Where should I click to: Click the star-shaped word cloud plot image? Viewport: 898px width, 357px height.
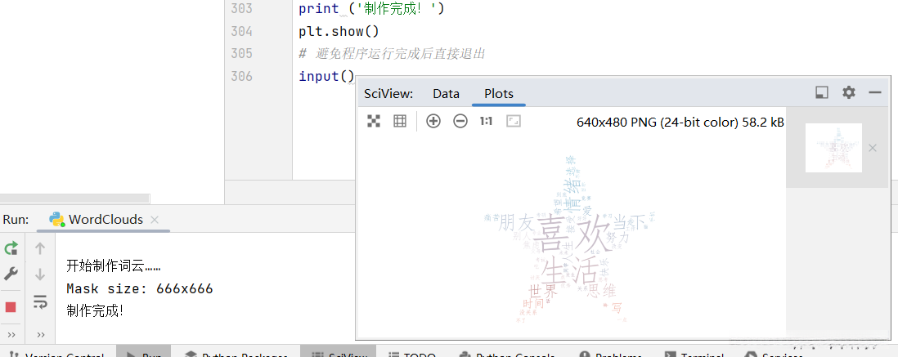(570, 240)
